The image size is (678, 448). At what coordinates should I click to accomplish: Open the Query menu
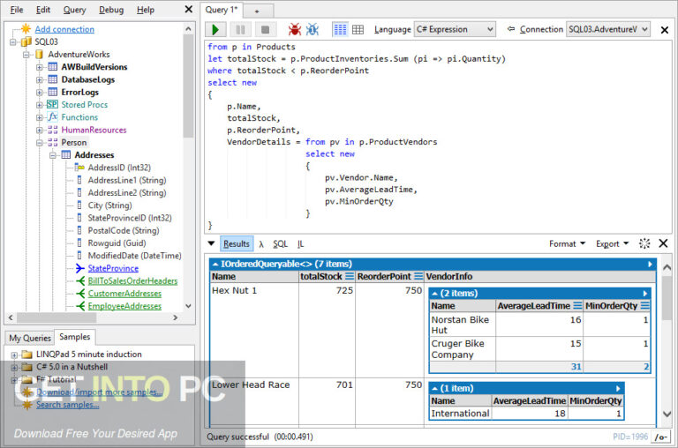tap(74, 10)
